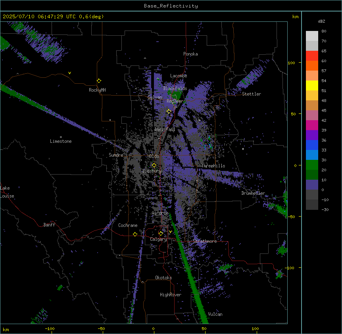Click the 50 label on vertical axis
This screenshot has width=342, height=334.
[293, 114]
